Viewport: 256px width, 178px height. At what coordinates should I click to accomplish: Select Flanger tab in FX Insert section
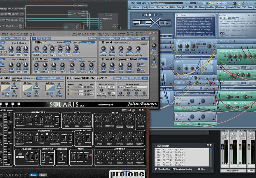pyautogui.click(x=117, y=78)
